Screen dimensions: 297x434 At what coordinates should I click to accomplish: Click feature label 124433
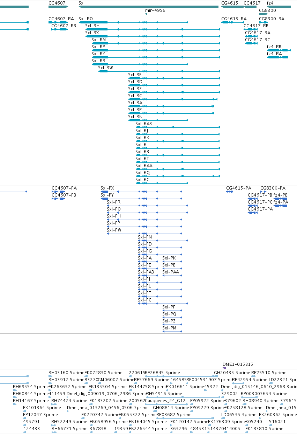tap(31, 428)
